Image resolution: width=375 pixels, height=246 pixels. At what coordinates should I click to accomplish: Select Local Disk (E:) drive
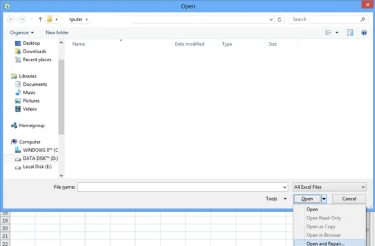(37, 167)
